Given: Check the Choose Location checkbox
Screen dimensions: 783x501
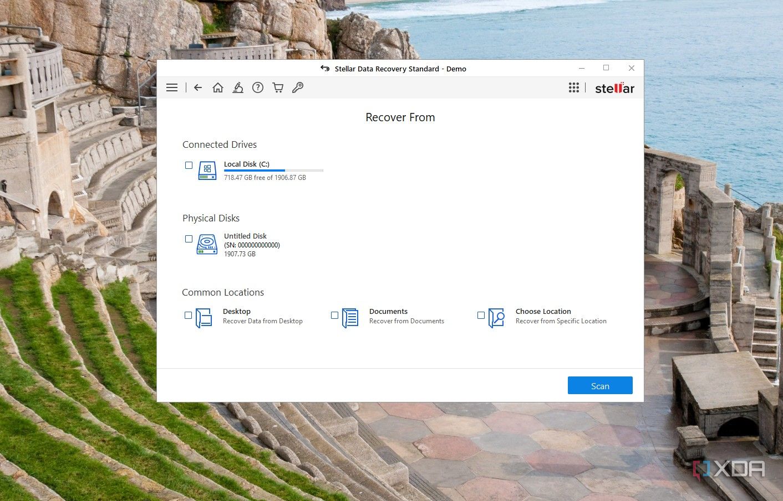Looking at the screenshot, I should (x=481, y=315).
